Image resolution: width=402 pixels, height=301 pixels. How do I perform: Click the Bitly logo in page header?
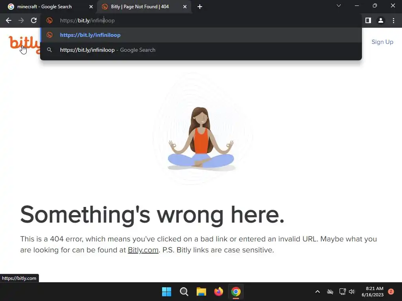(x=25, y=45)
